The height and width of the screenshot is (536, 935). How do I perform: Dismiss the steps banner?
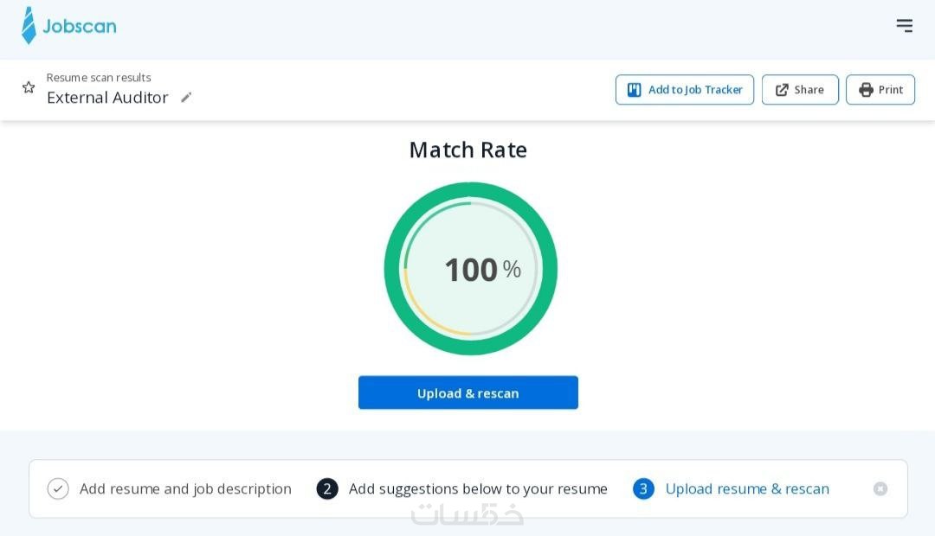point(880,489)
